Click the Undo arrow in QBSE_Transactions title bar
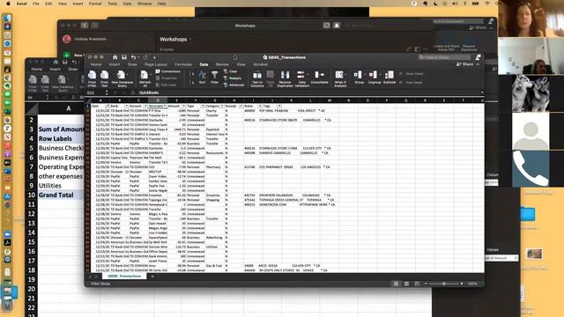The height and width of the screenshot is (317, 564). [x=133, y=57]
